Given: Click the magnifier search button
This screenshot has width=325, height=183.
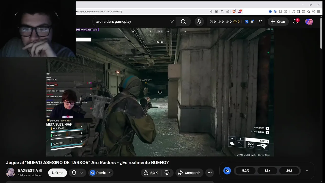Looking at the screenshot, I should coord(183,22).
